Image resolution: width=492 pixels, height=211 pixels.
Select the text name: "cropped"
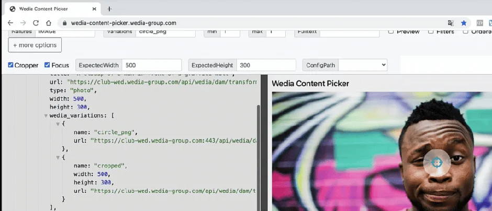pyautogui.click(x=100, y=166)
